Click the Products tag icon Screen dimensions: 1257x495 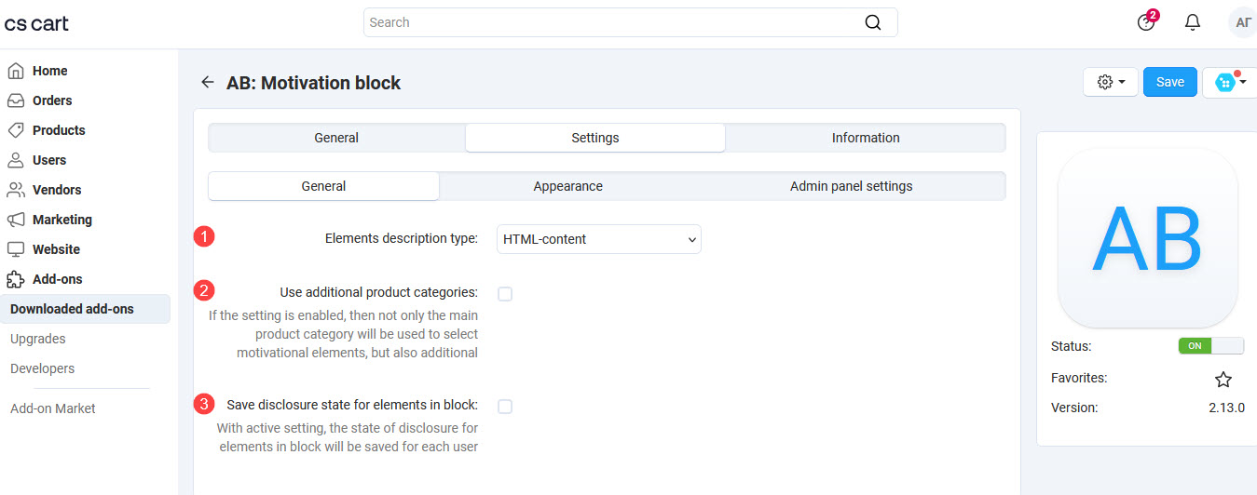[16, 130]
